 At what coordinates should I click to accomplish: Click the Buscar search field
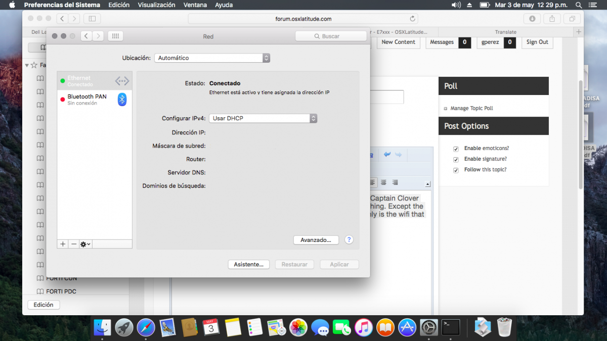click(x=331, y=36)
